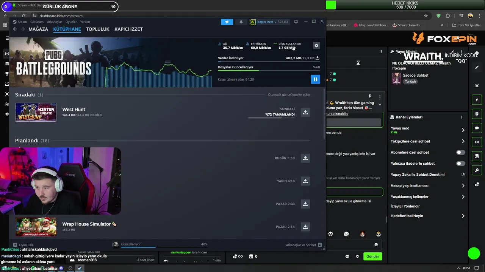Click pin icon on pinned message
The width and height of the screenshot is (485, 272).
click(x=370, y=96)
